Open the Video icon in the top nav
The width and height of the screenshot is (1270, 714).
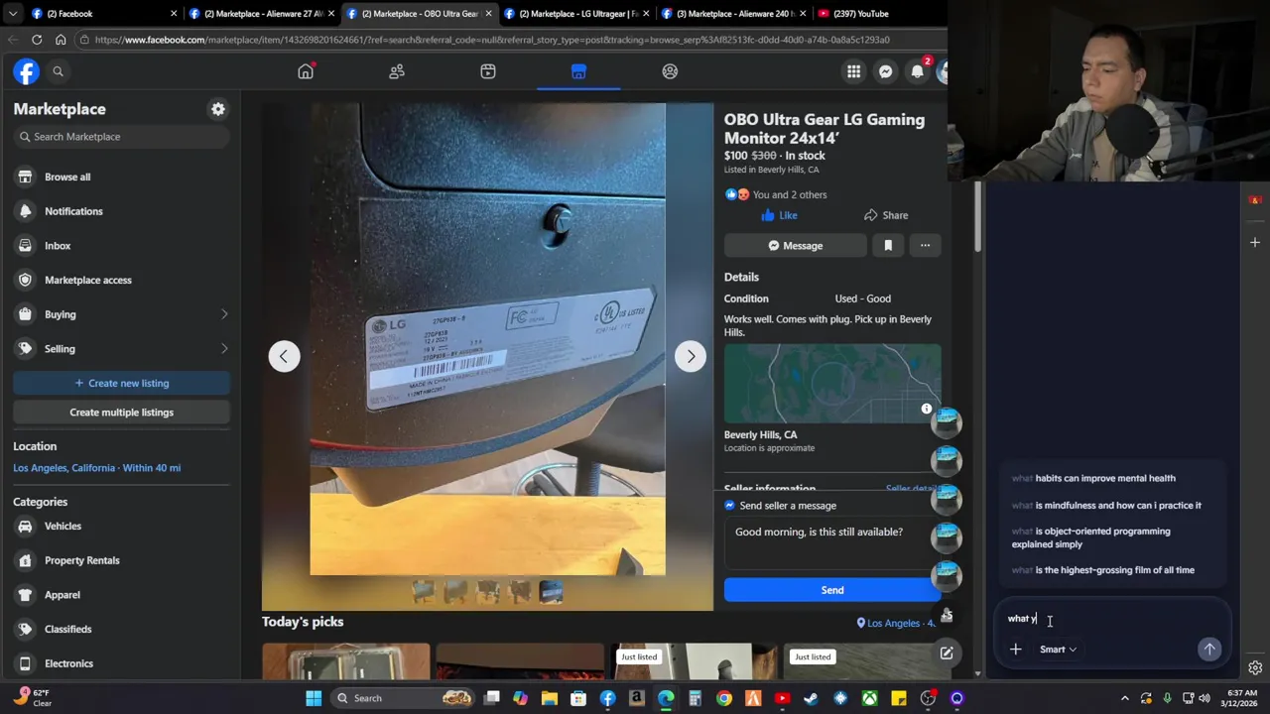point(488,71)
